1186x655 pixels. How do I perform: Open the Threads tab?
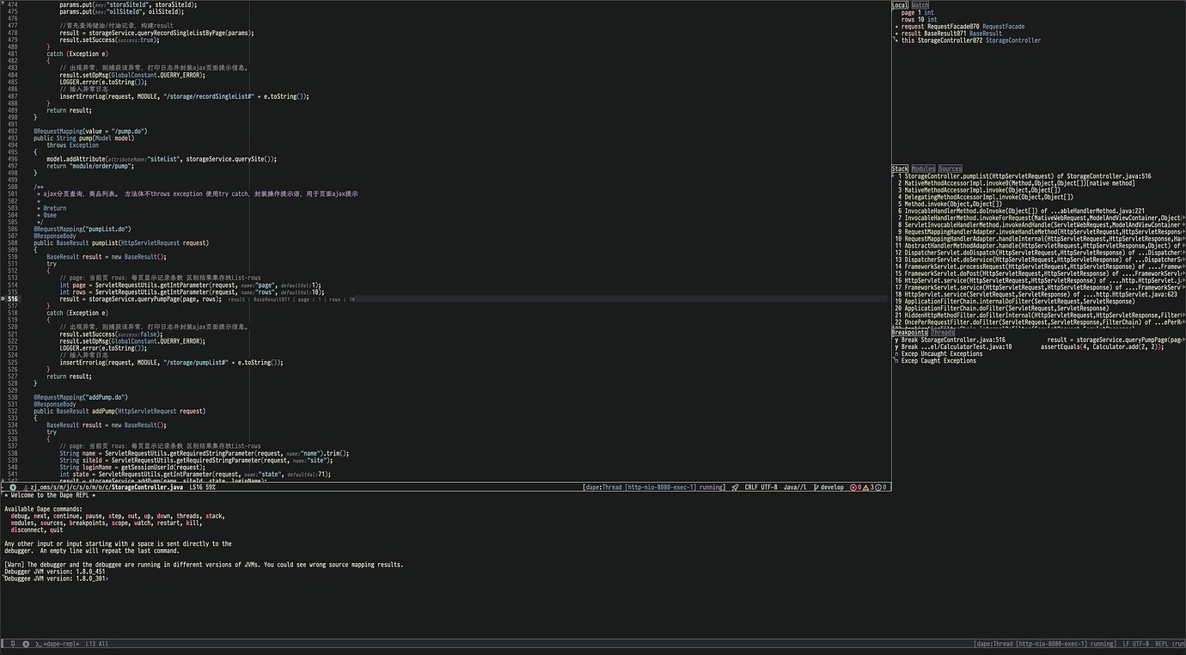(942, 332)
